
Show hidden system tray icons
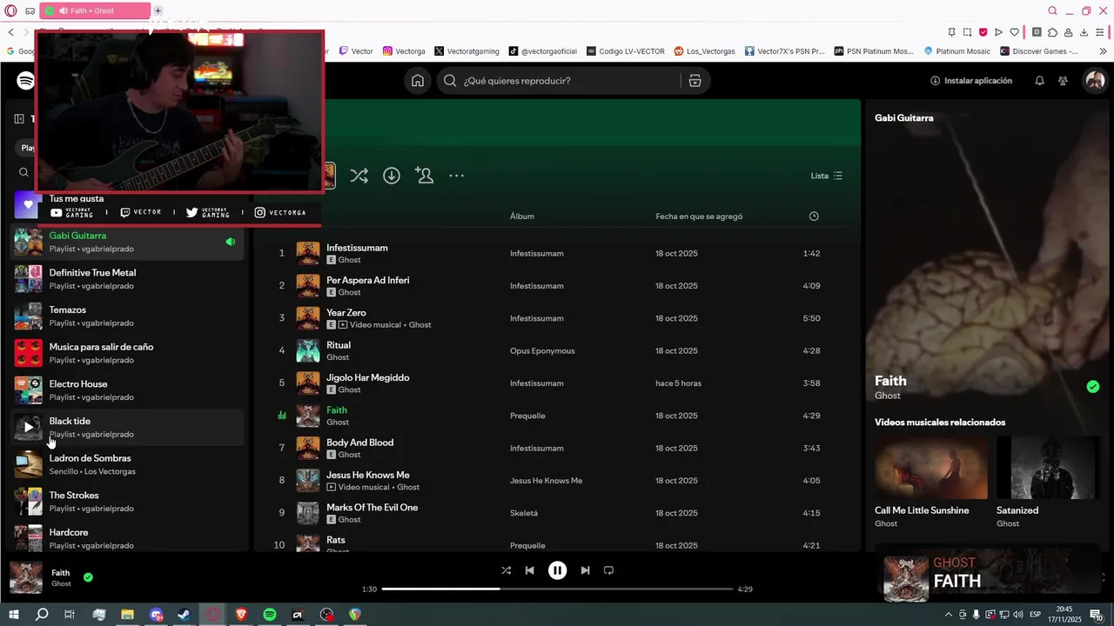(949, 615)
